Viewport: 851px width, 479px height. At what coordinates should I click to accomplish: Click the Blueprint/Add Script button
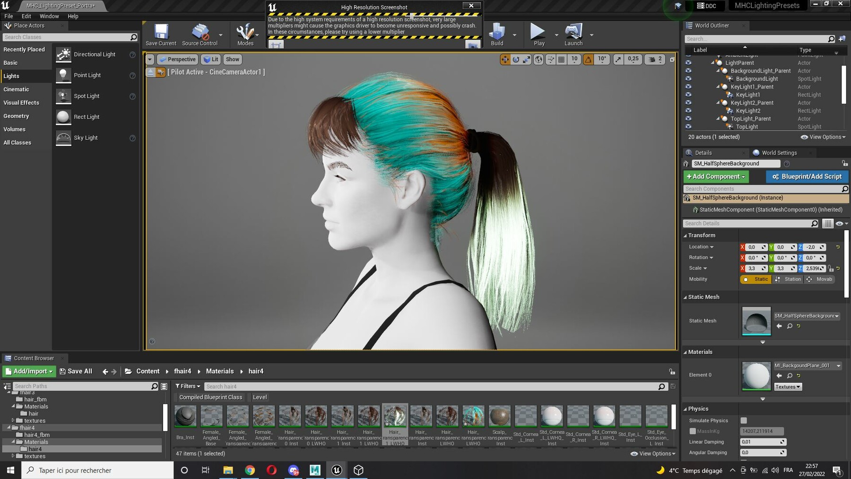point(807,176)
